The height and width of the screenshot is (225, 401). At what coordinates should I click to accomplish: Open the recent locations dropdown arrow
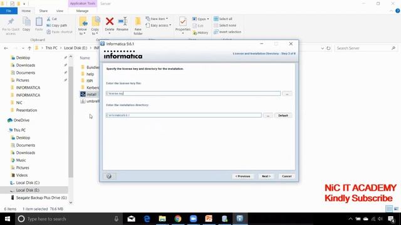(23, 48)
